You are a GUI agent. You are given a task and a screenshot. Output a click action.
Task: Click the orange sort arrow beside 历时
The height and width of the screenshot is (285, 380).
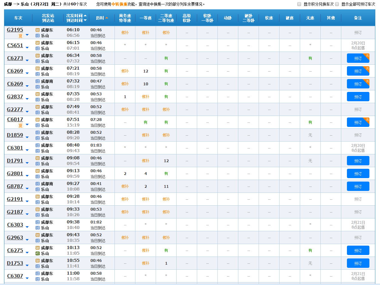[107, 18]
